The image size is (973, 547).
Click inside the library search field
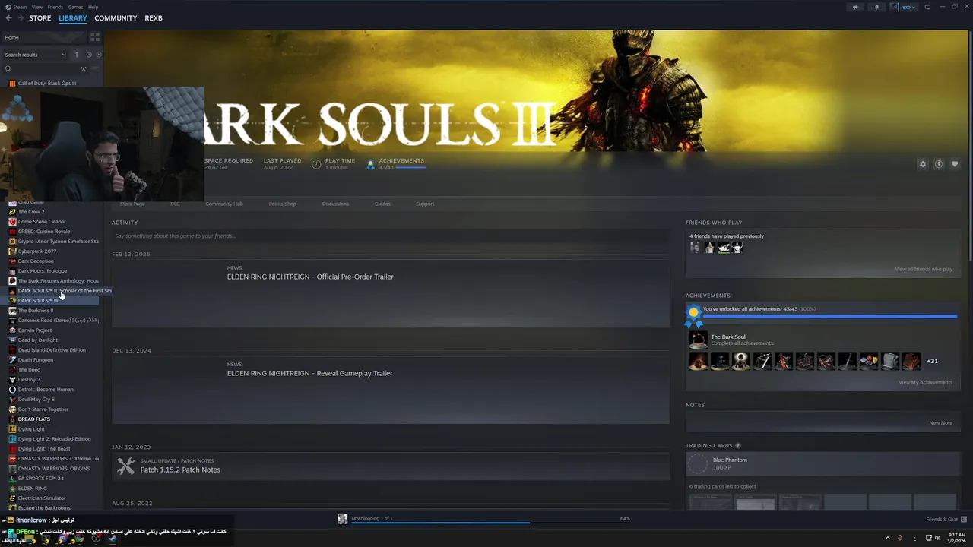(44, 69)
